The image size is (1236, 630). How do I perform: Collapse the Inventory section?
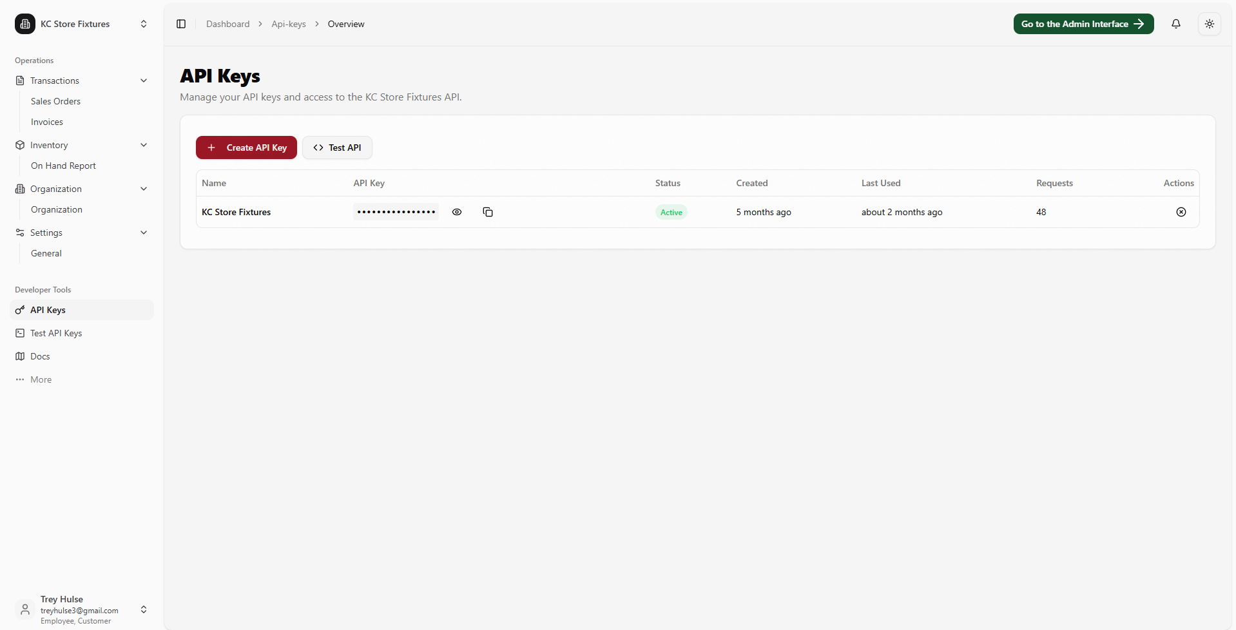coord(144,145)
